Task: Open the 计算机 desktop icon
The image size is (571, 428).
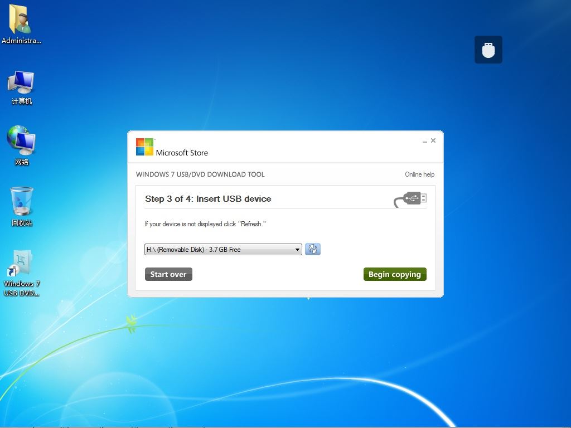Action: pos(21,87)
